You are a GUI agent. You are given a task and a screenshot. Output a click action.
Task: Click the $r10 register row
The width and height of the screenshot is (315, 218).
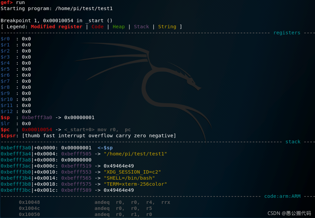coord(16,99)
